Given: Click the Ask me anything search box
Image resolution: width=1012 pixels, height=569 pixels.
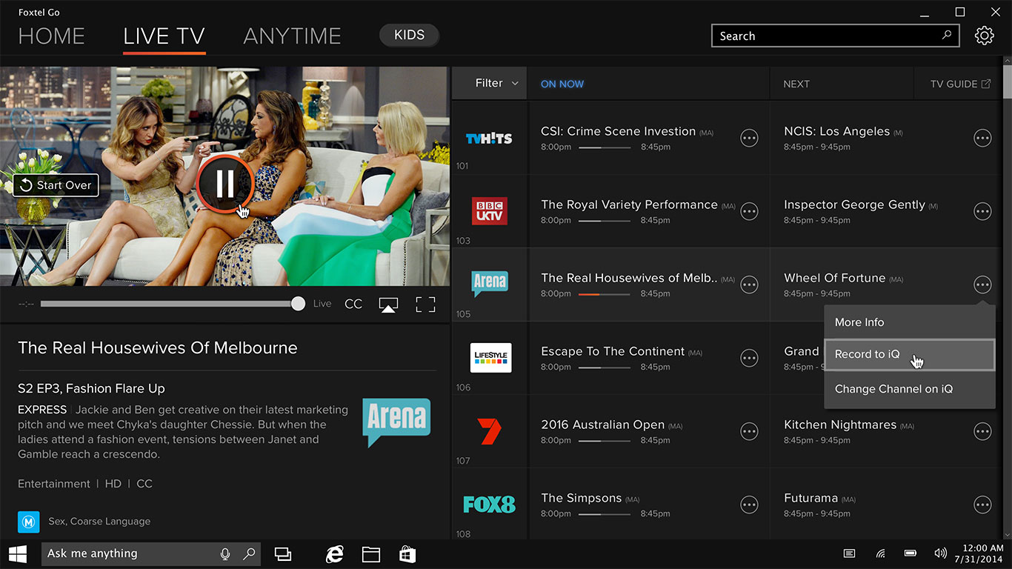Looking at the screenshot, I should 150,553.
